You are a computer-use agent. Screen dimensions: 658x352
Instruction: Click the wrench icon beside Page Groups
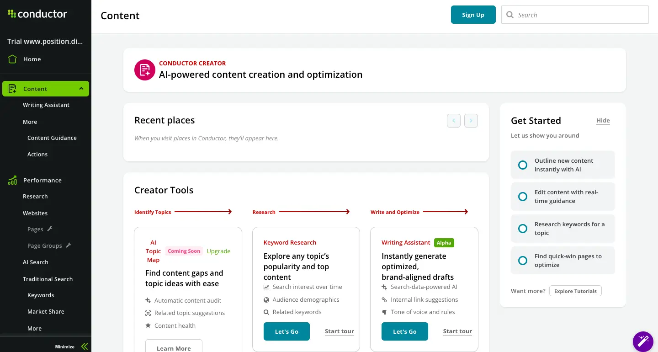pyautogui.click(x=69, y=245)
